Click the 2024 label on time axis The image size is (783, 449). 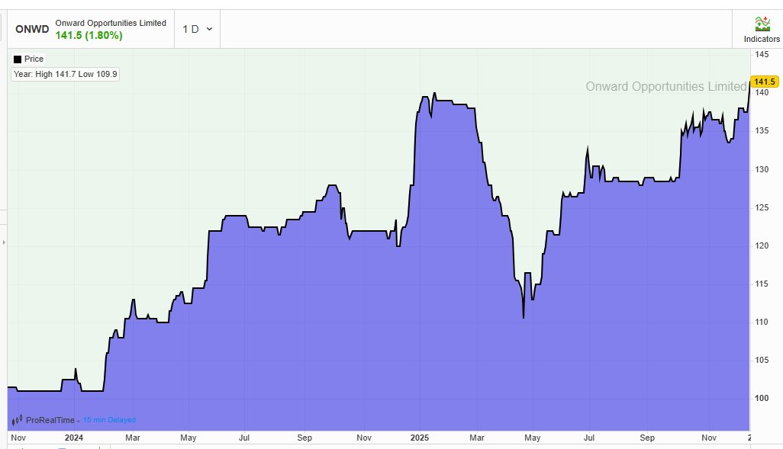coord(74,438)
